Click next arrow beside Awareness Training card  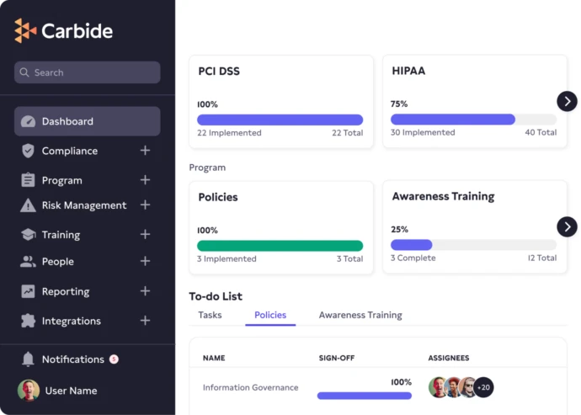click(x=567, y=226)
